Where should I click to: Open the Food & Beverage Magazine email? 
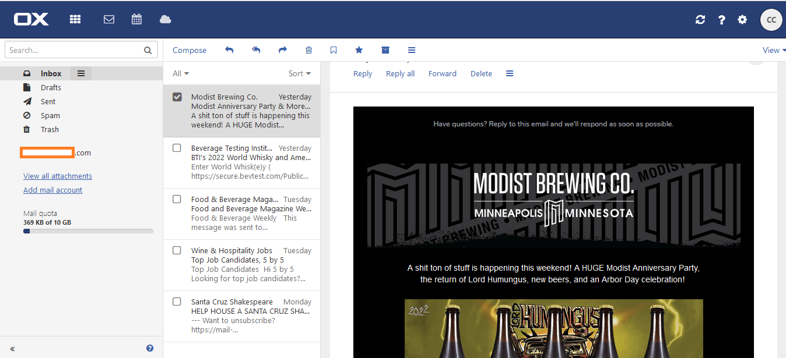[241, 214]
